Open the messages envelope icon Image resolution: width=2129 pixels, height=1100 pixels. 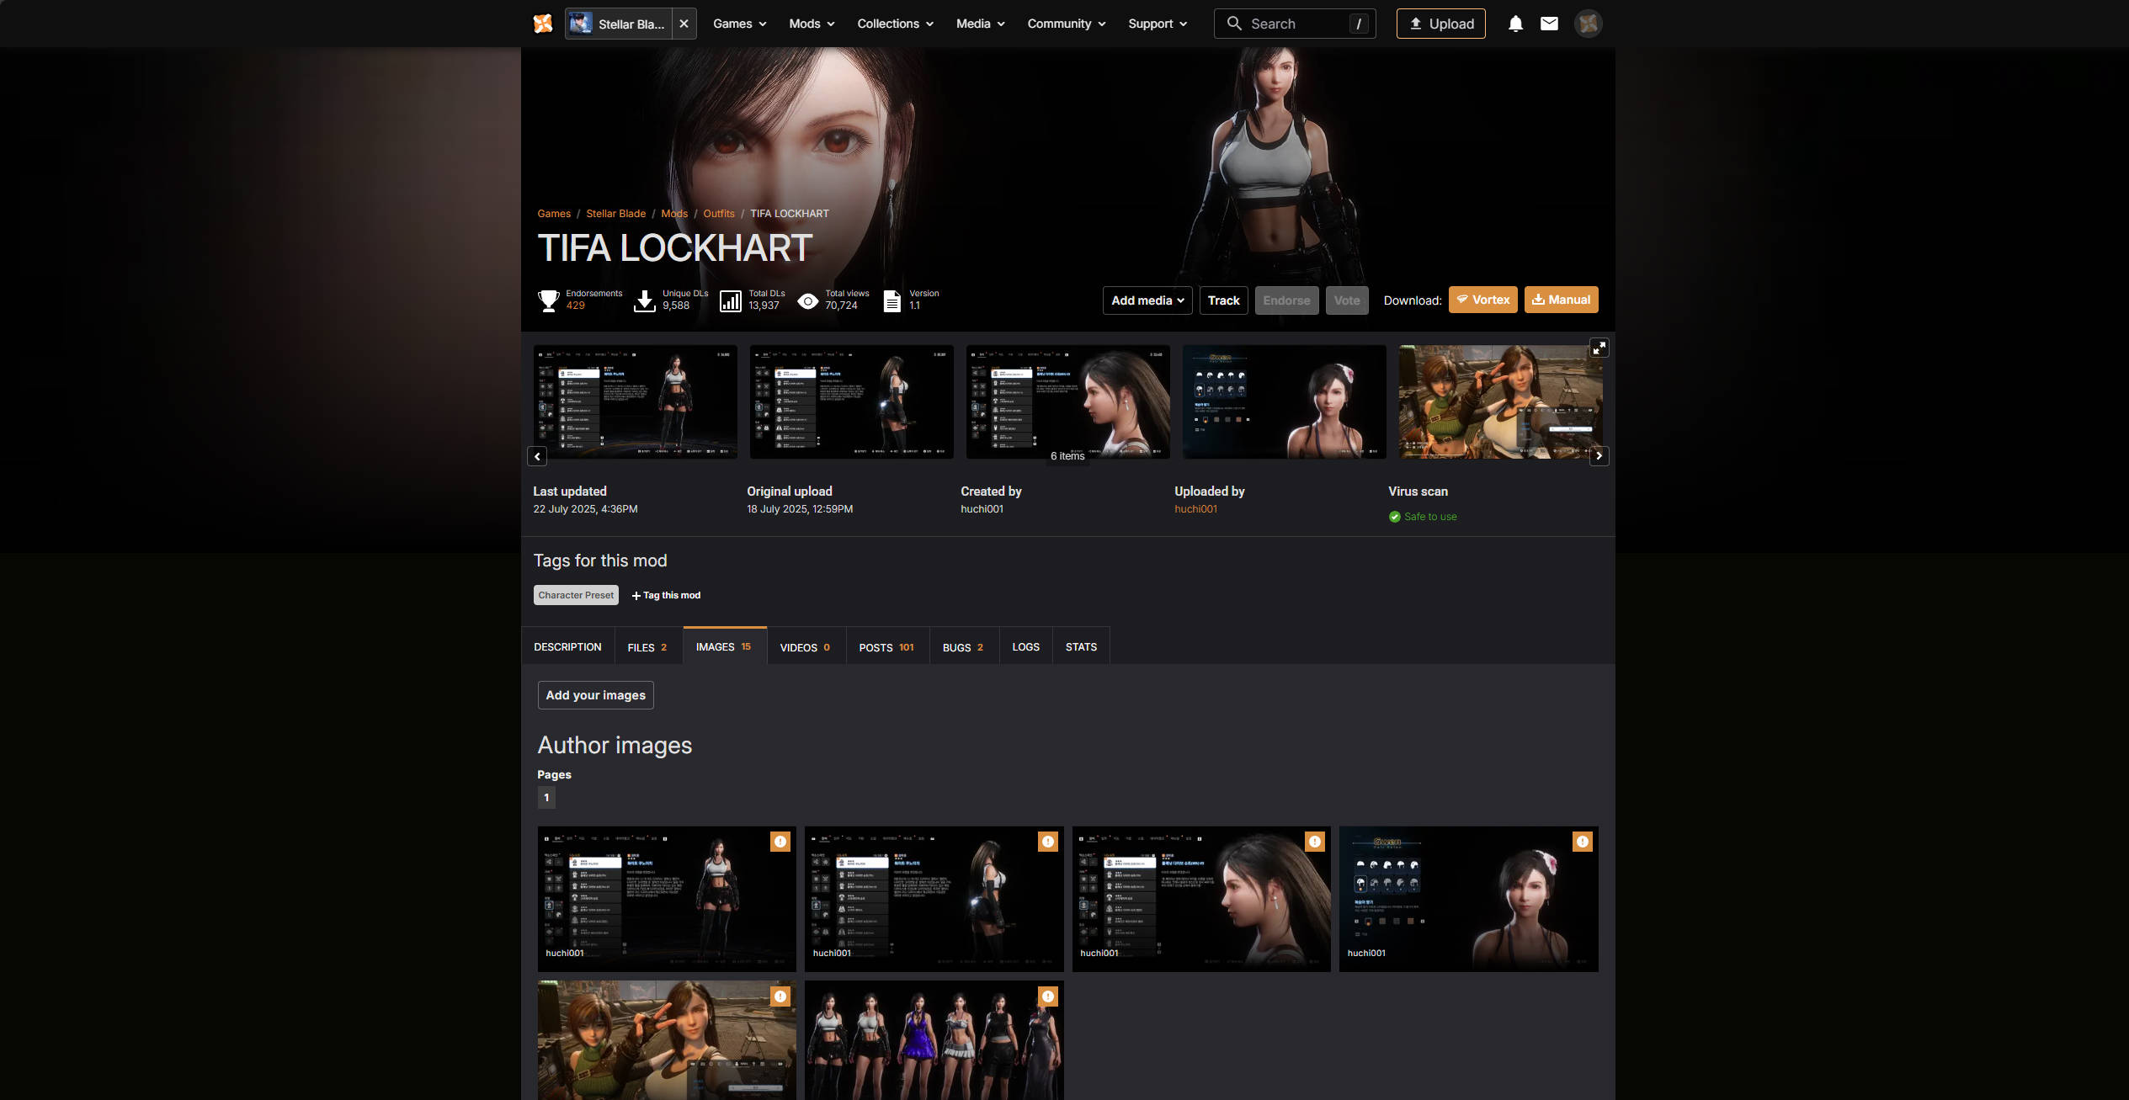1549,24
